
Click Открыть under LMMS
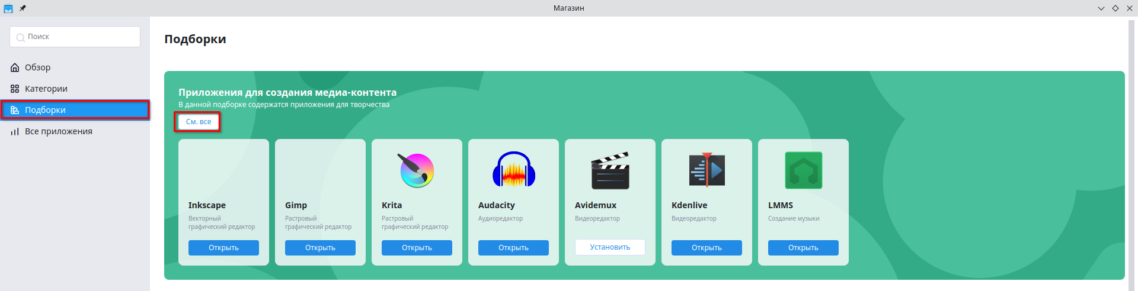[803, 248]
